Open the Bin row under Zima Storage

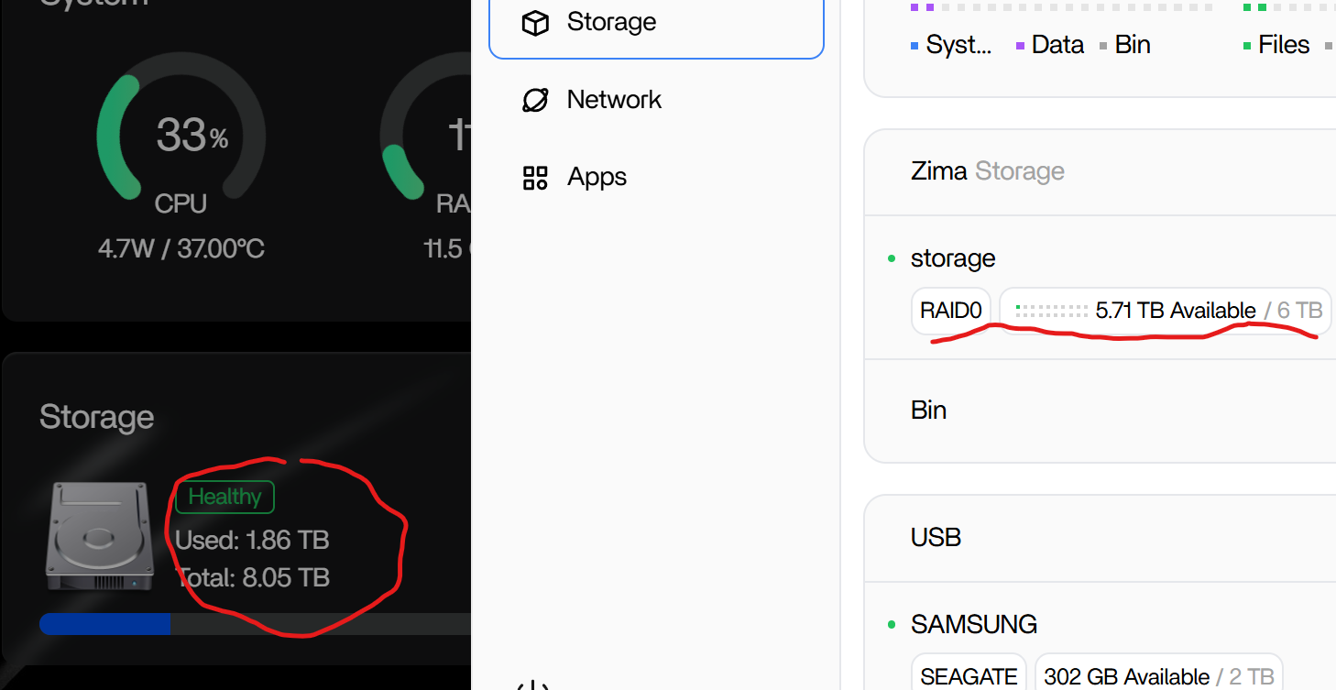[x=928, y=410]
